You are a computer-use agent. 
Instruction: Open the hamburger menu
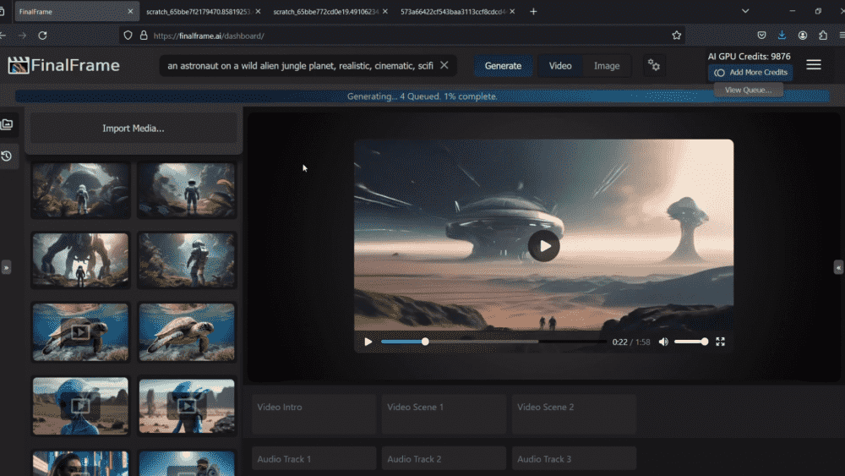tap(813, 65)
